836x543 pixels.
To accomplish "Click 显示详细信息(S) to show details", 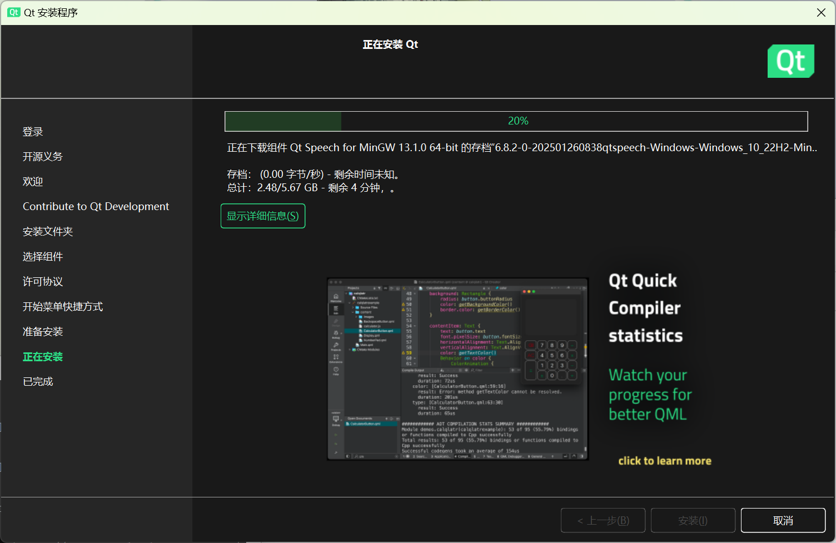I will pos(262,216).
